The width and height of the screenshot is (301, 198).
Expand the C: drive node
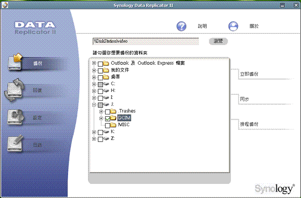tap(94, 84)
